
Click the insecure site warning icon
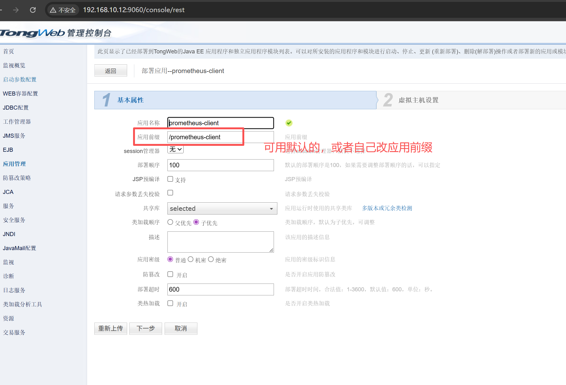[x=53, y=10]
